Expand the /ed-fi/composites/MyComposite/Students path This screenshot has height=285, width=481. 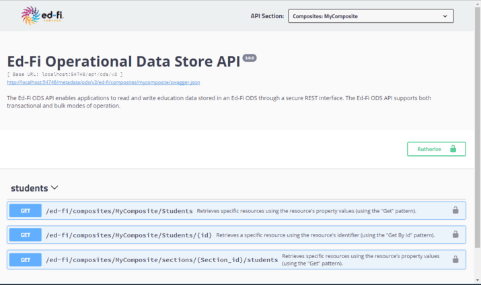119,210
